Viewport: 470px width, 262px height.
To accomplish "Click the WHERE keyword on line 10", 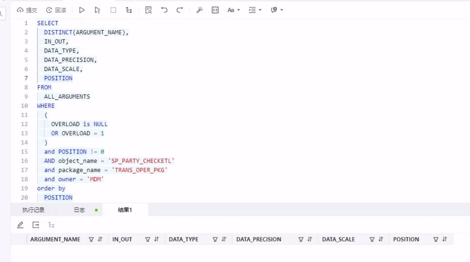I will pos(46,106).
